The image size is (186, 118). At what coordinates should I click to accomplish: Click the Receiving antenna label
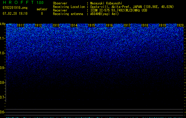68,14
